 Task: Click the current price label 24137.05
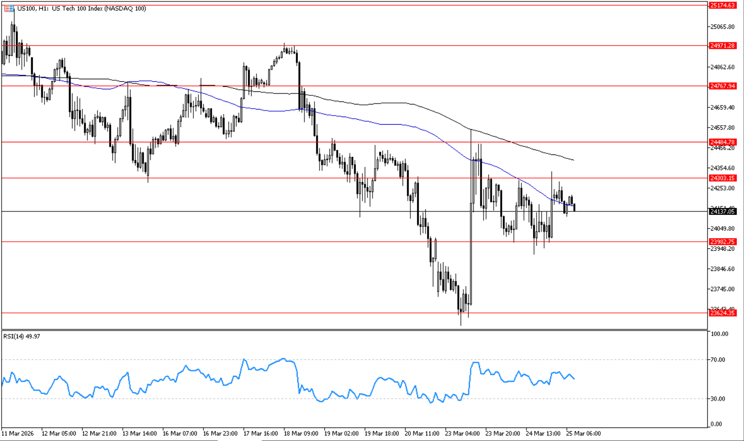[x=722, y=211]
